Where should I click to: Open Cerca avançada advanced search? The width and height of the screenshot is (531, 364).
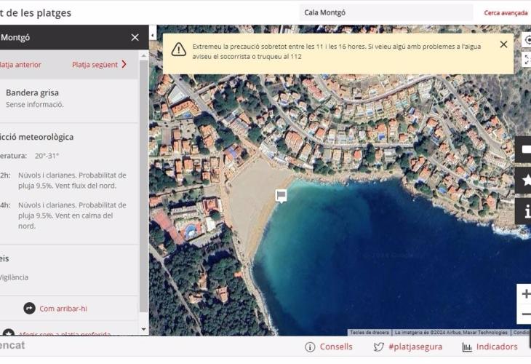(x=506, y=12)
